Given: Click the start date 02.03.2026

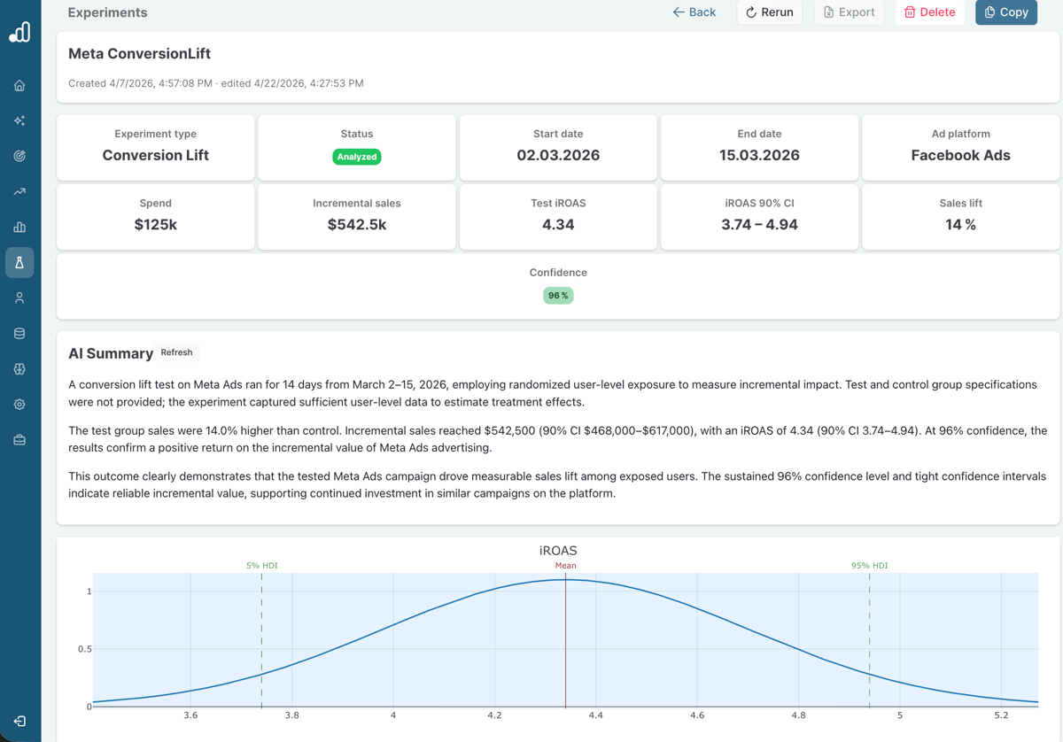Looking at the screenshot, I should coord(558,155).
